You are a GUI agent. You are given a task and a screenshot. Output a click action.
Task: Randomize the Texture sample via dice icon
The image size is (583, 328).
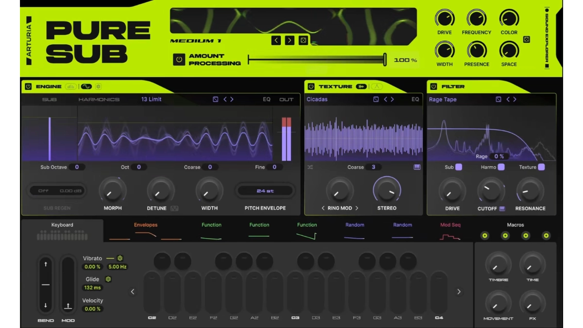pyautogui.click(x=376, y=99)
